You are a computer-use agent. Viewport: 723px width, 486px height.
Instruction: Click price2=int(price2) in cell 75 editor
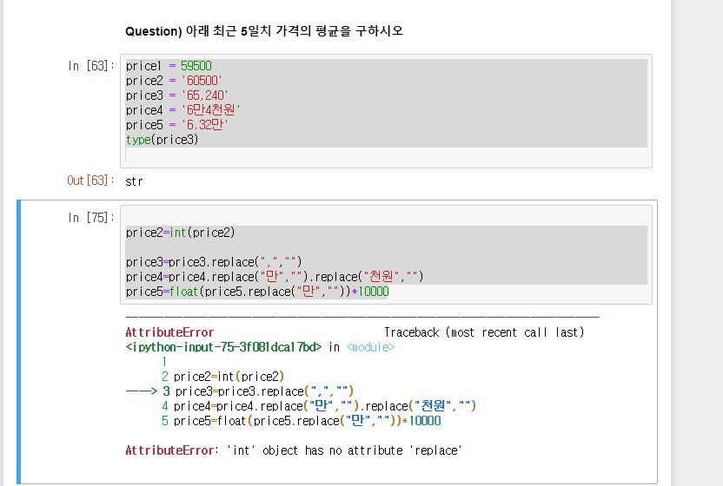click(x=180, y=233)
